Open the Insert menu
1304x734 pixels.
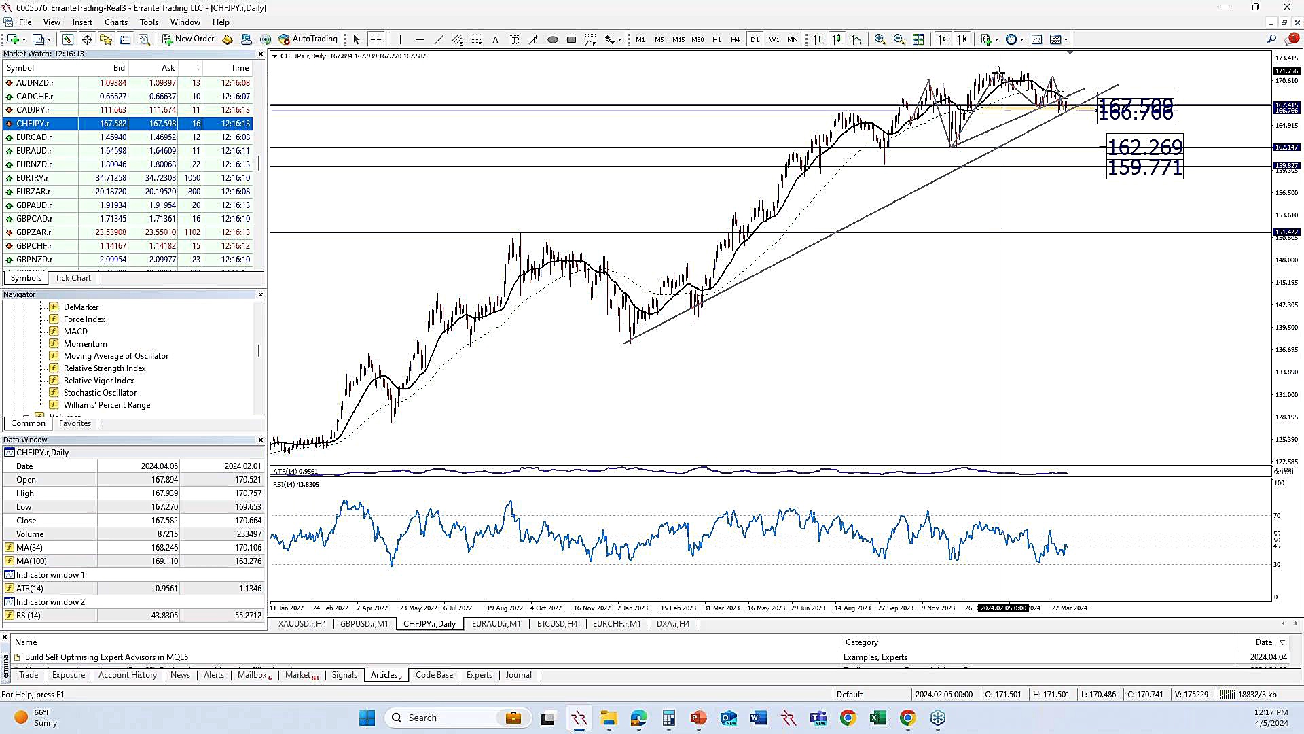82,22
